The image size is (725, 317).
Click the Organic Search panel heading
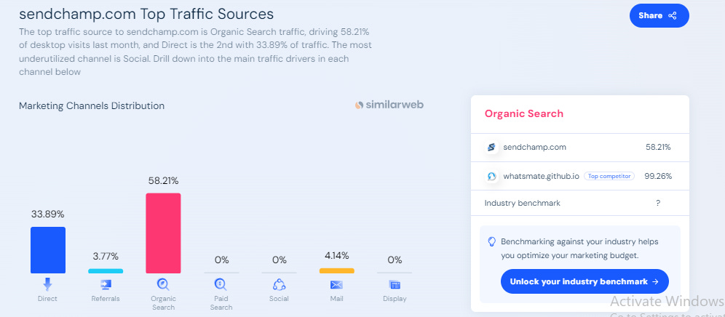(x=524, y=113)
